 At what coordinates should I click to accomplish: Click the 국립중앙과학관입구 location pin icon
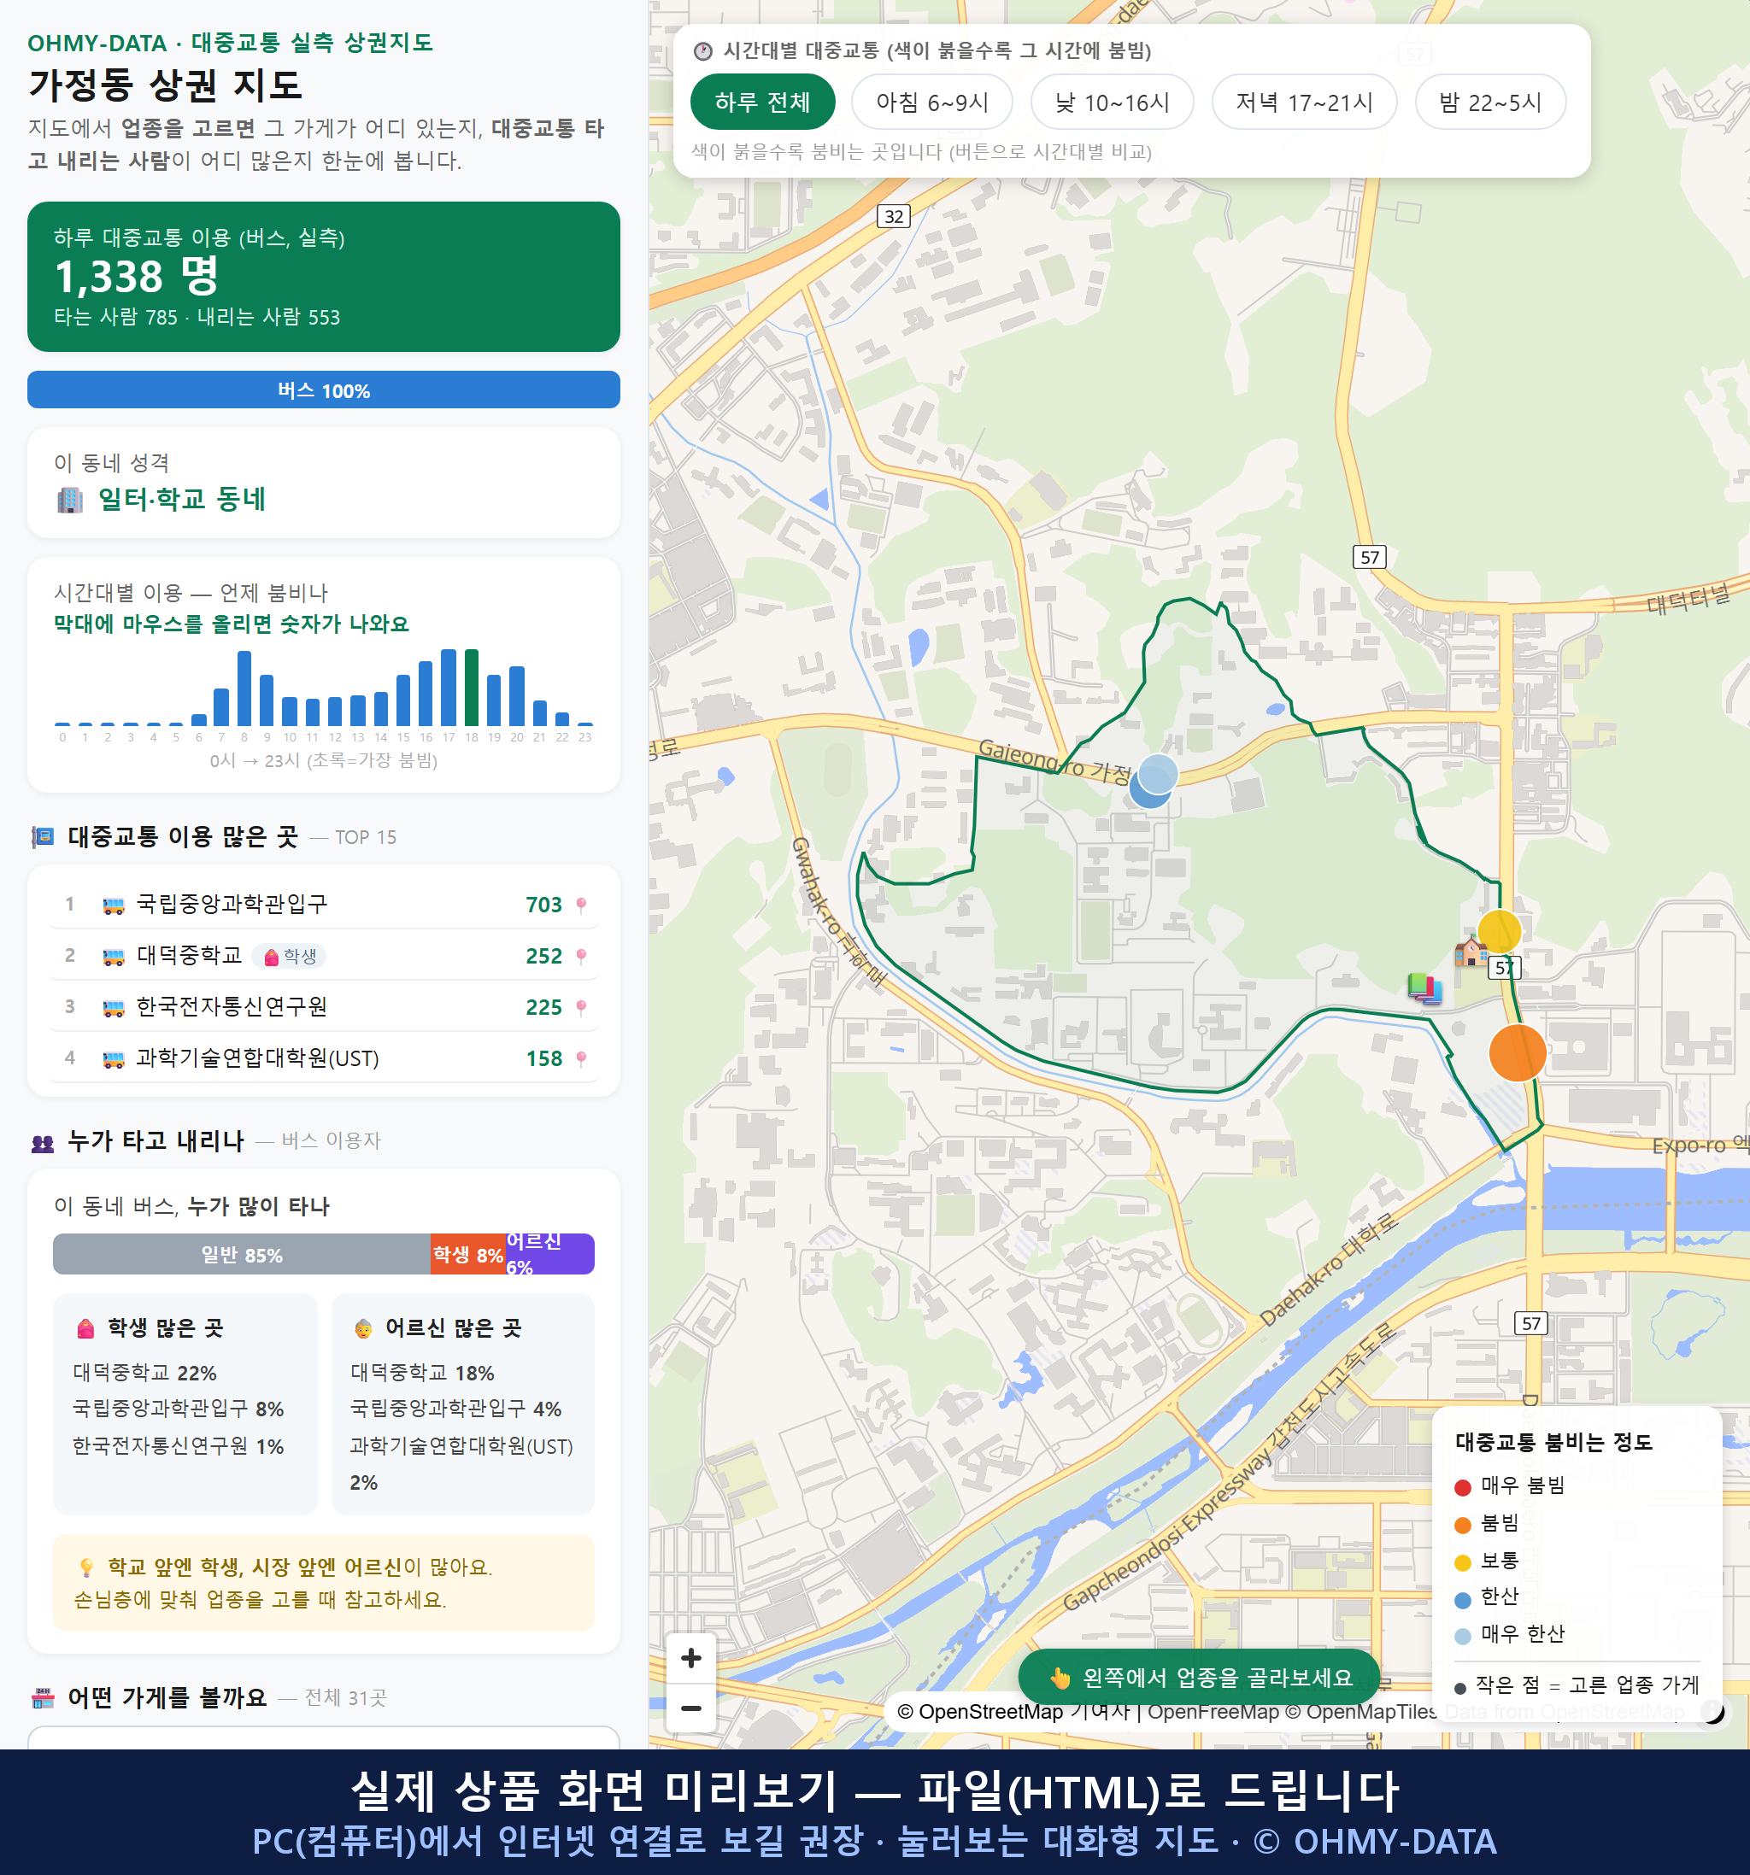[581, 905]
